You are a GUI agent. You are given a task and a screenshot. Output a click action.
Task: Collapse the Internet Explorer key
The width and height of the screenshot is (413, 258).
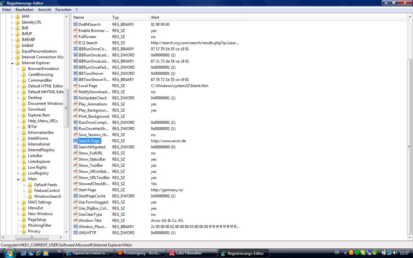click(12, 63)
